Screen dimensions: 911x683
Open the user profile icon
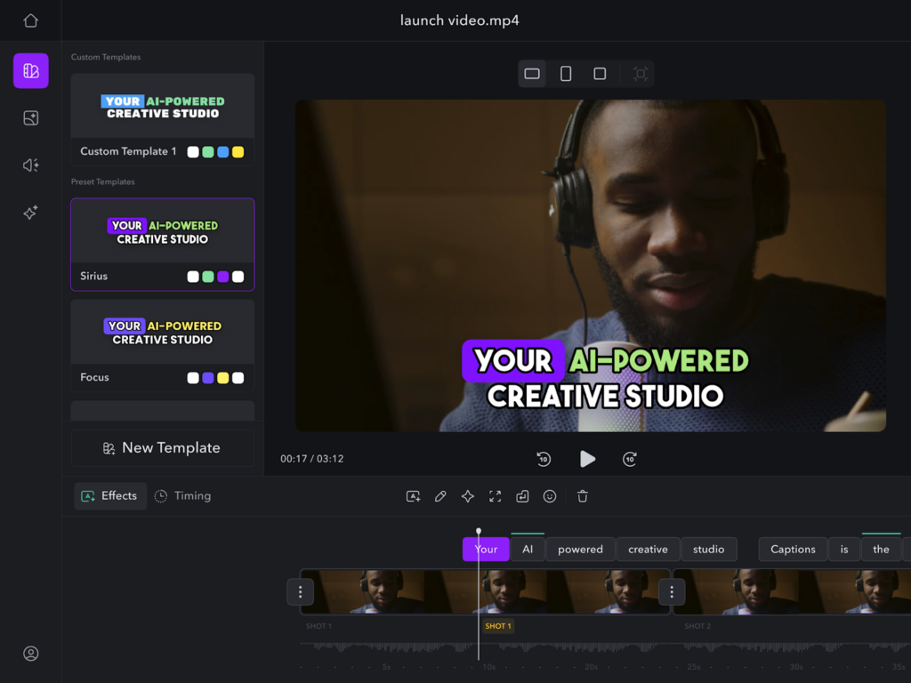(x=30, y=654)
